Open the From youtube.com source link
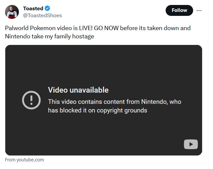Screen dimensions: 213x169 (x=25, y=160)
